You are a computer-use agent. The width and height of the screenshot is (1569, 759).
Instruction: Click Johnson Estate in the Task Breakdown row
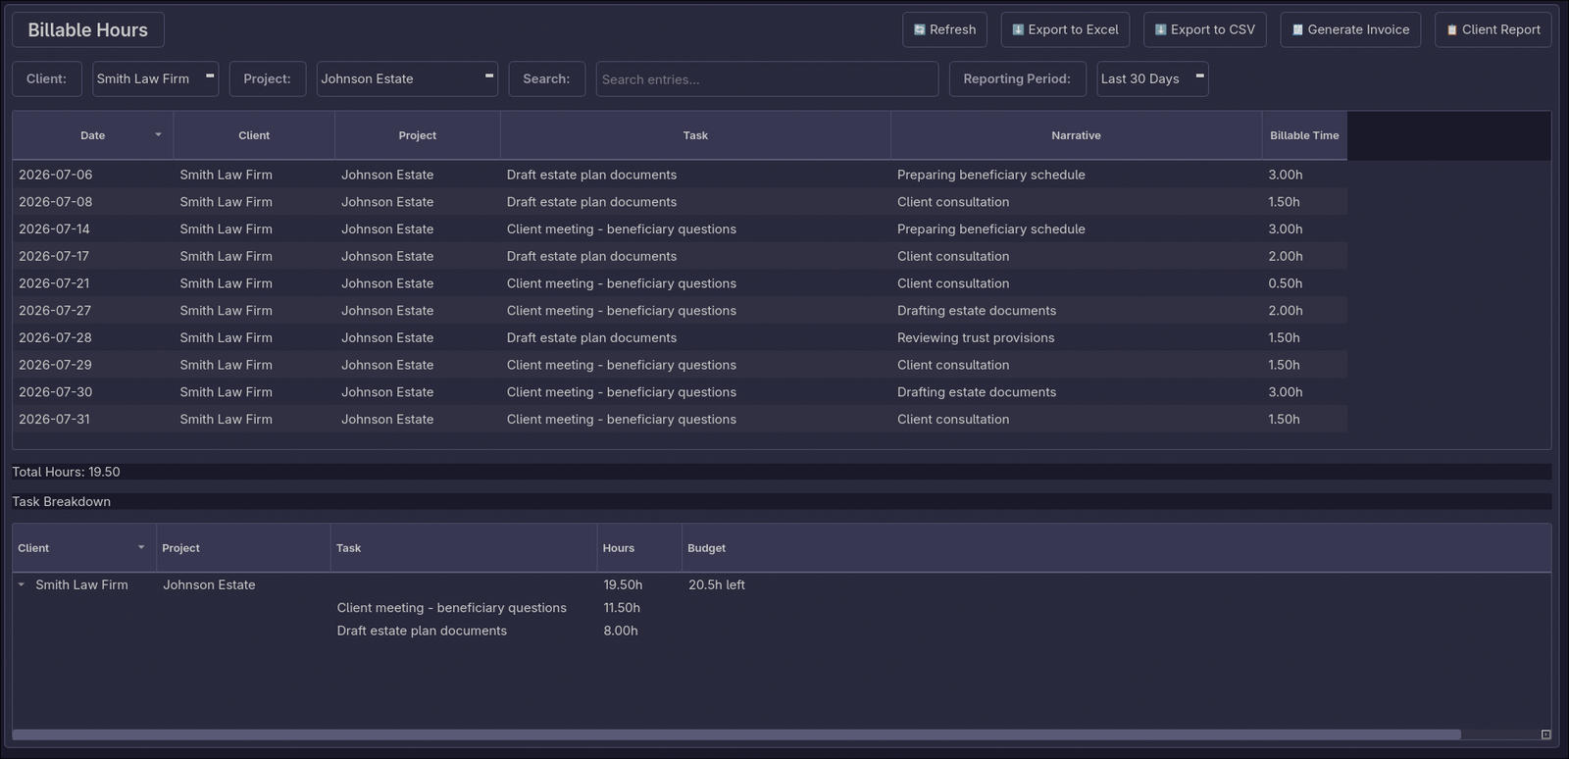tap(209, 584)
